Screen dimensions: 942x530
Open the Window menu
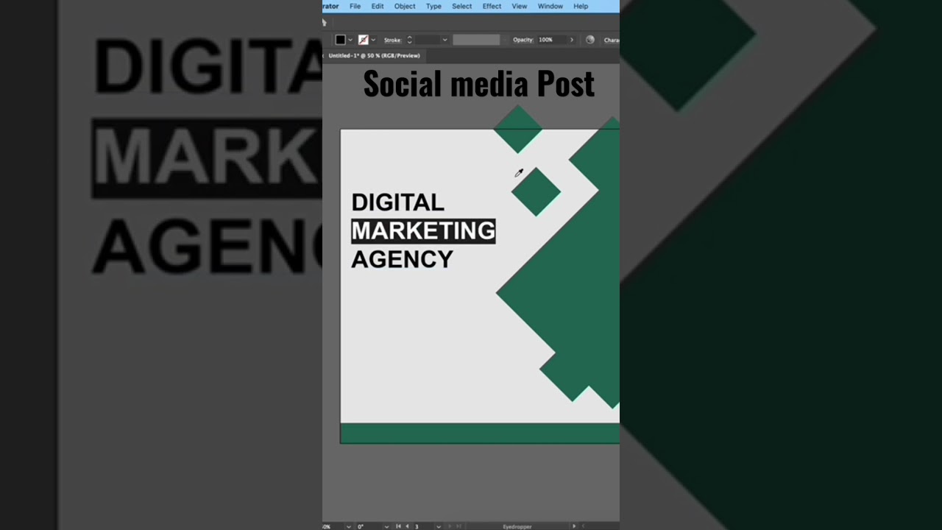tap(550, 6)
